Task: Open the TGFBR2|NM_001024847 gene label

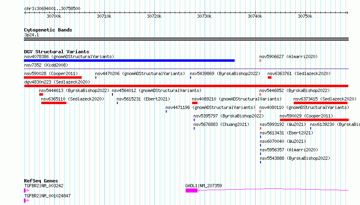Action: (47, 196)
